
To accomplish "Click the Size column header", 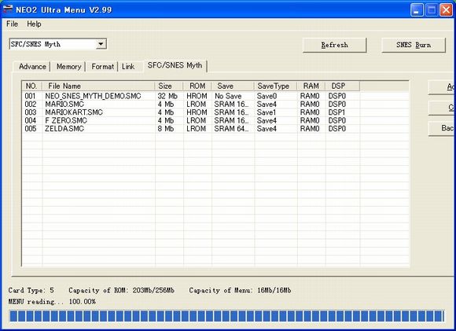I will coord(169,86).
